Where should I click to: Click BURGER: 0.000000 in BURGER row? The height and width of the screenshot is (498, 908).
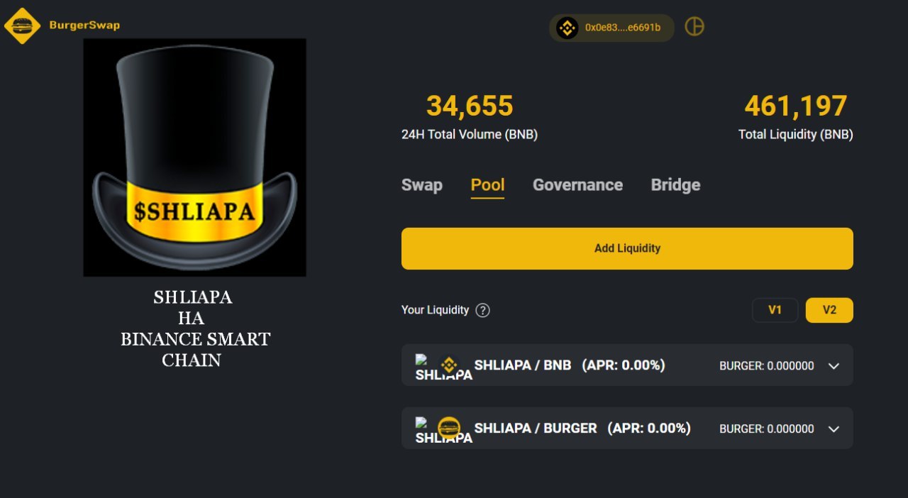tap(766, 428)
